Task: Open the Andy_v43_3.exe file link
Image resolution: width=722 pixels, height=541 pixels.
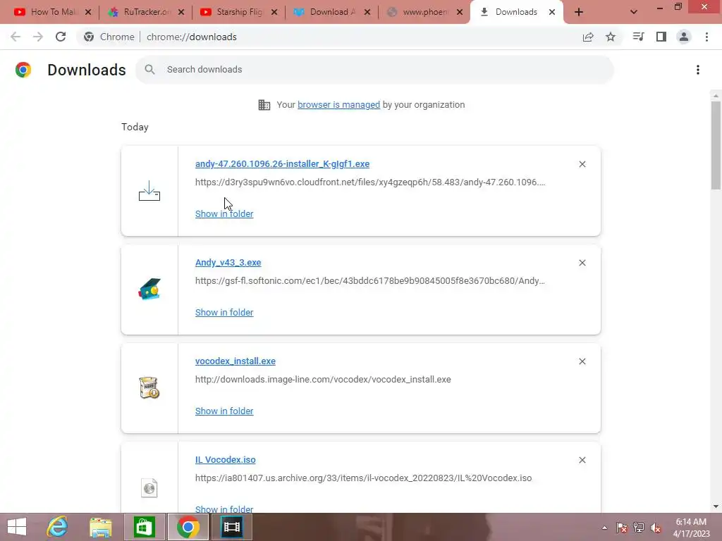Action: 228,262
